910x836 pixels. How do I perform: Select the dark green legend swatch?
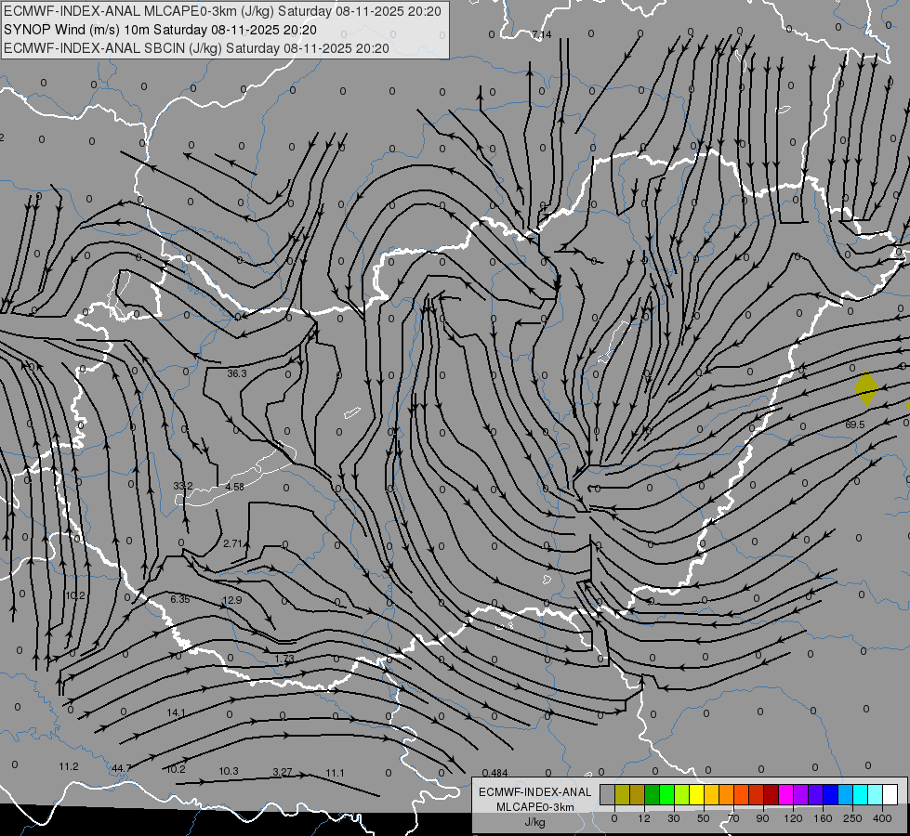tap(653, 795)
